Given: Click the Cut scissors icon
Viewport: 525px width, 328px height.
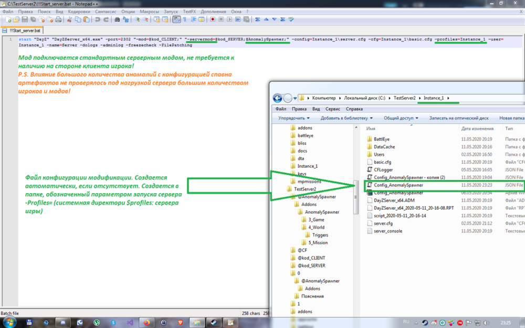Looking at the screenshot, I should [69, 20].
